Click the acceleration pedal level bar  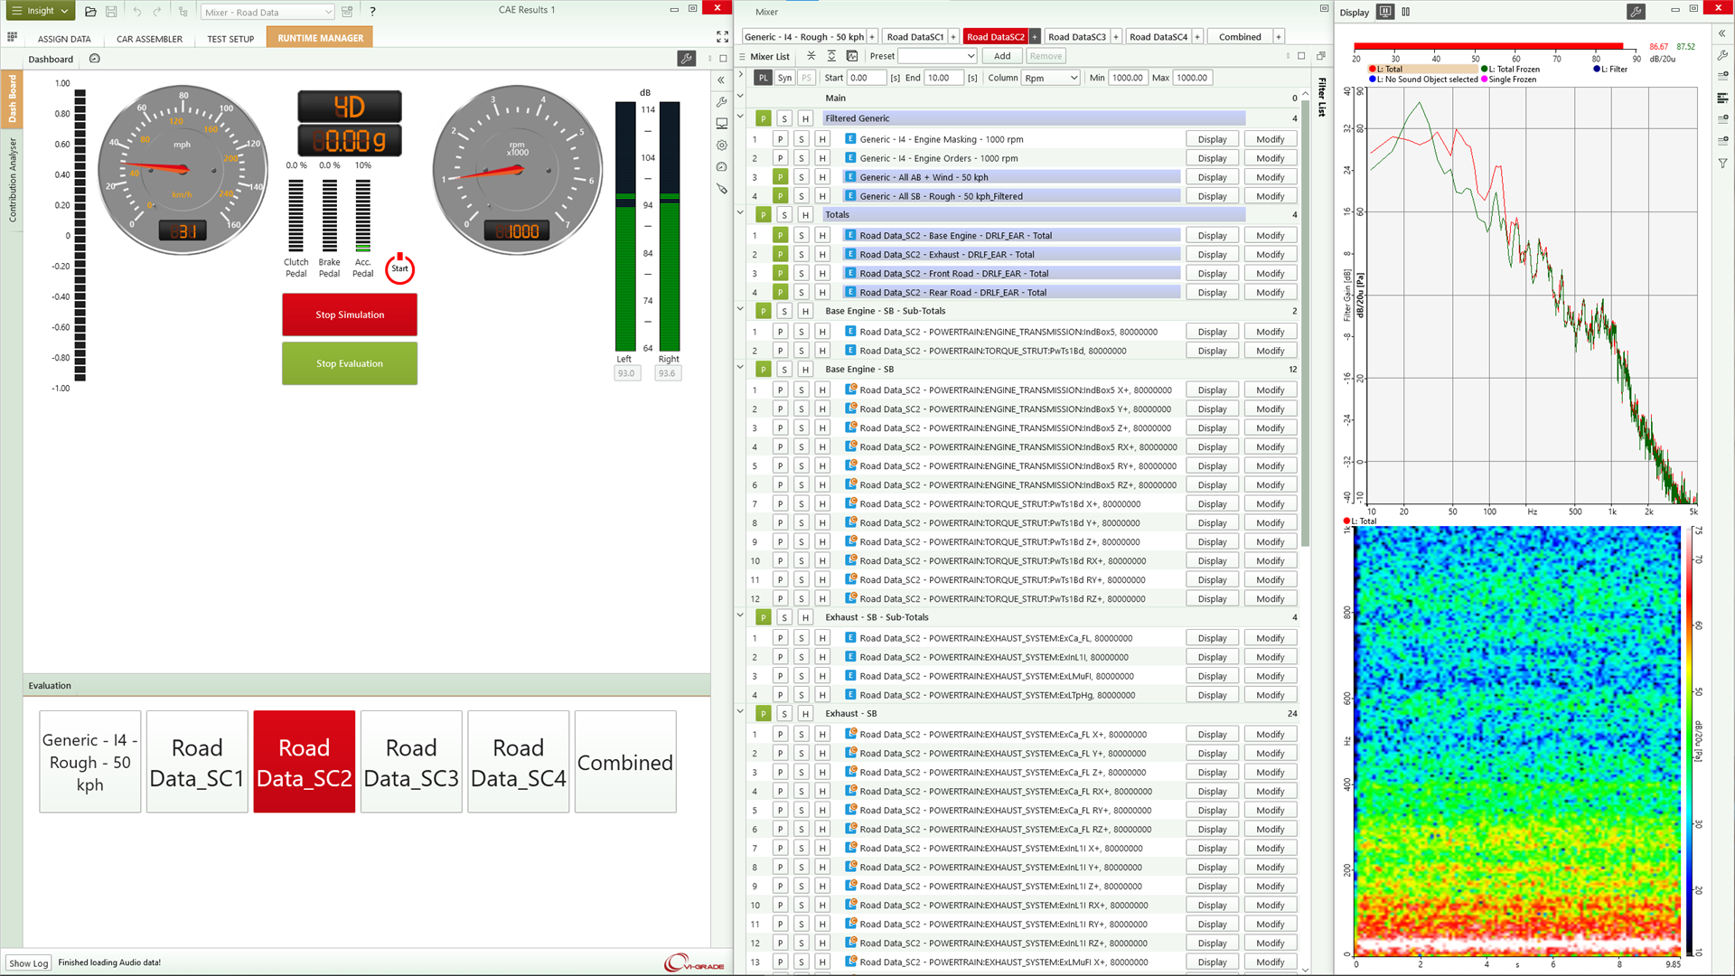click(x=362, y=215)
